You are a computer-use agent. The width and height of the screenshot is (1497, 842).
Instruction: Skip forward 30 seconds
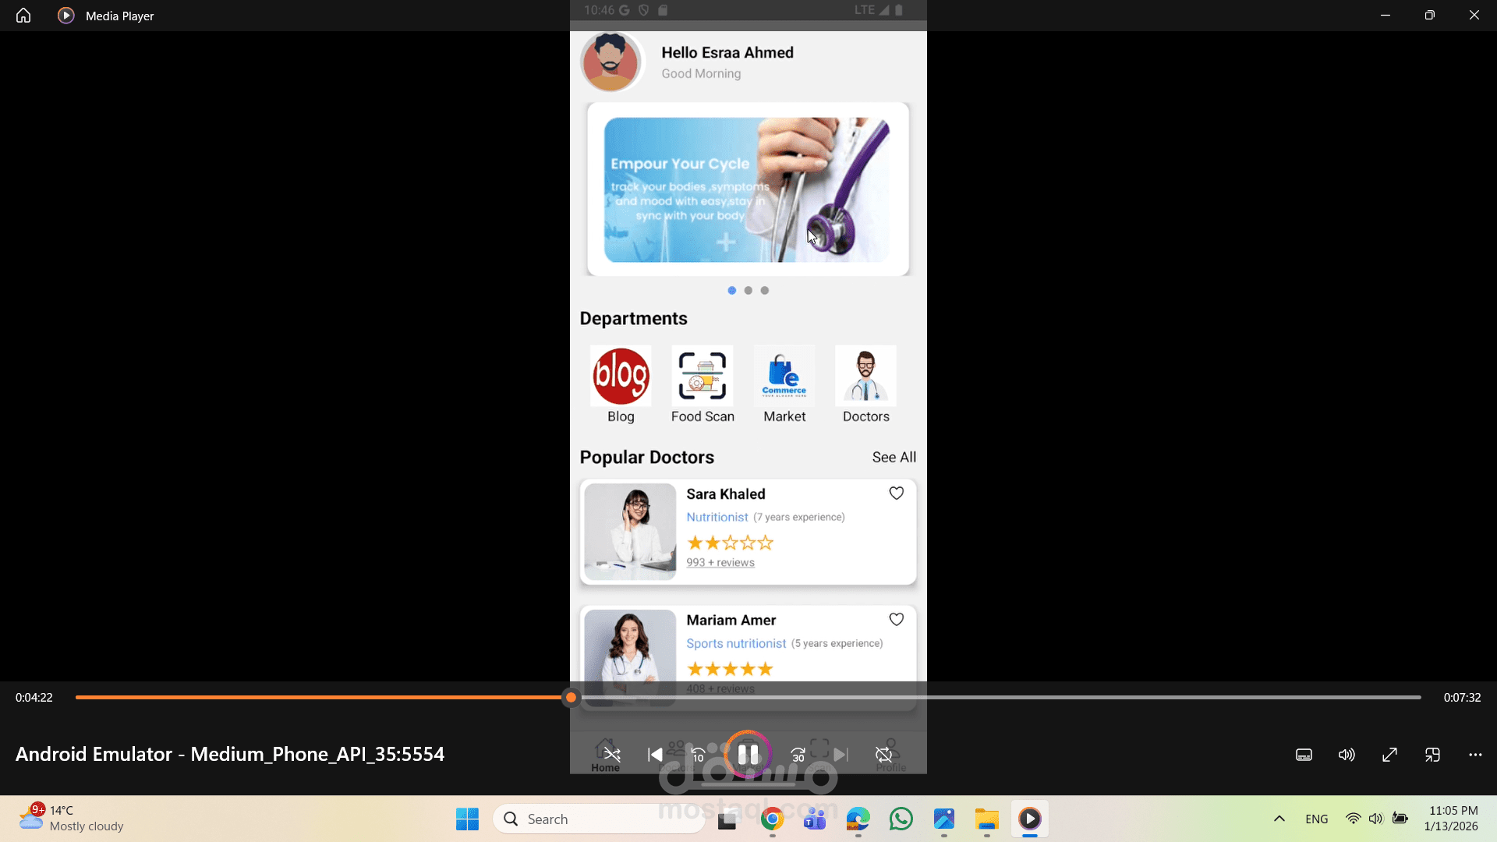(x=798, y=755)
